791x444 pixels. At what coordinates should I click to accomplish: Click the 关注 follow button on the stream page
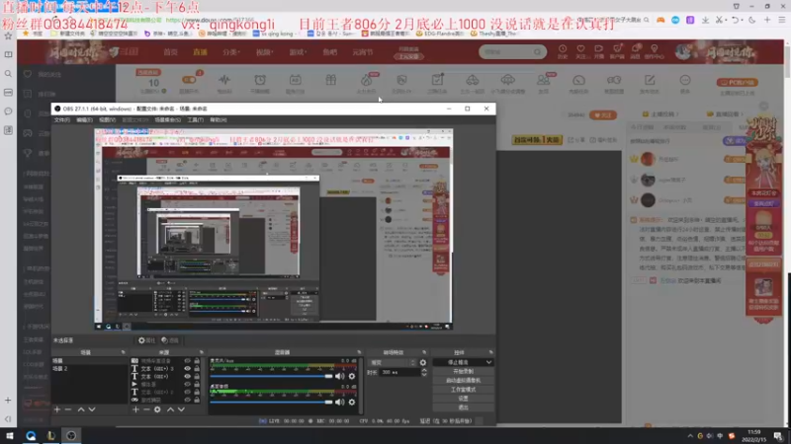coord(603,114)
